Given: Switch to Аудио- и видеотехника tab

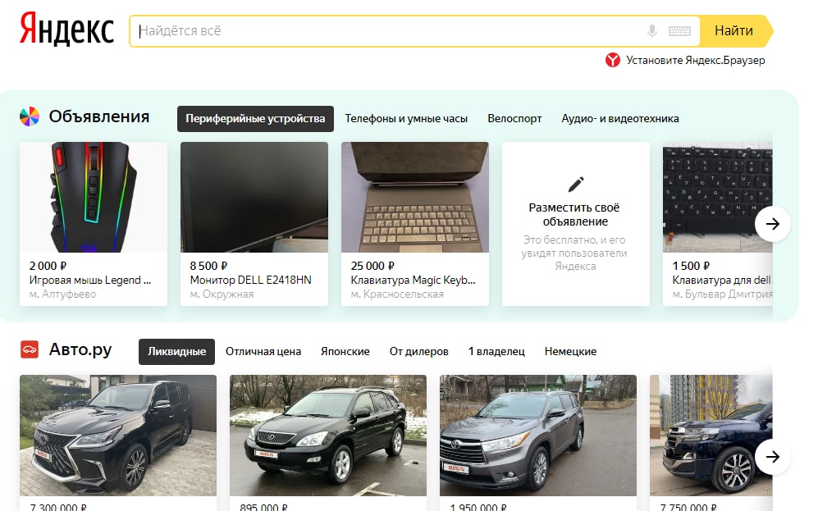Looking at the screenshot, I should click(619, 118).
